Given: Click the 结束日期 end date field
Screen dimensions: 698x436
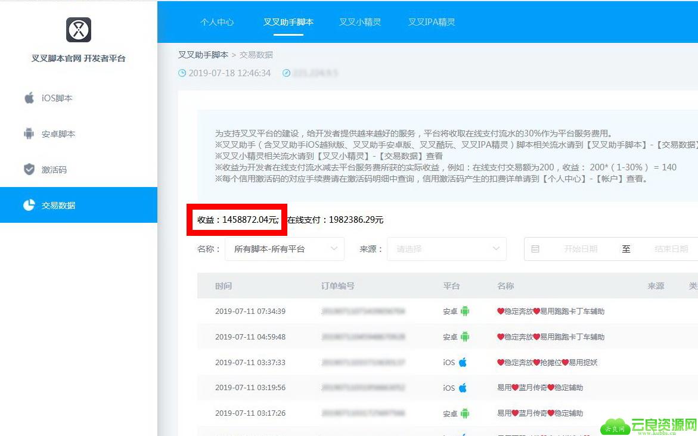Looking at the screenshot, I should coord(671,249).
